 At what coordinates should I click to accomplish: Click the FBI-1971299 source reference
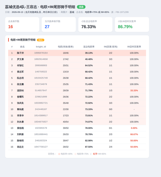coord(122,12)
